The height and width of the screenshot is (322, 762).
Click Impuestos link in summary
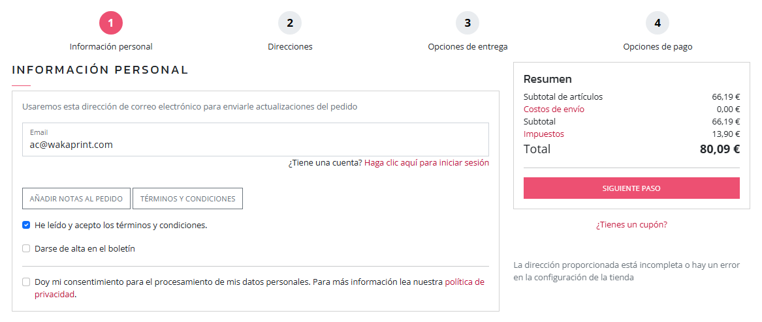544,134
